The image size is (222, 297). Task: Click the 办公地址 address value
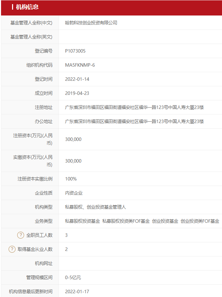pos(135,121)
